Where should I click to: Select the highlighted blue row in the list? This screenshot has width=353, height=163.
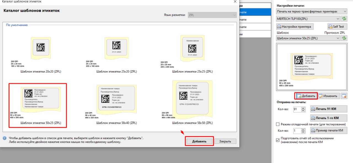pyautogui.click(x=255, y=12)
